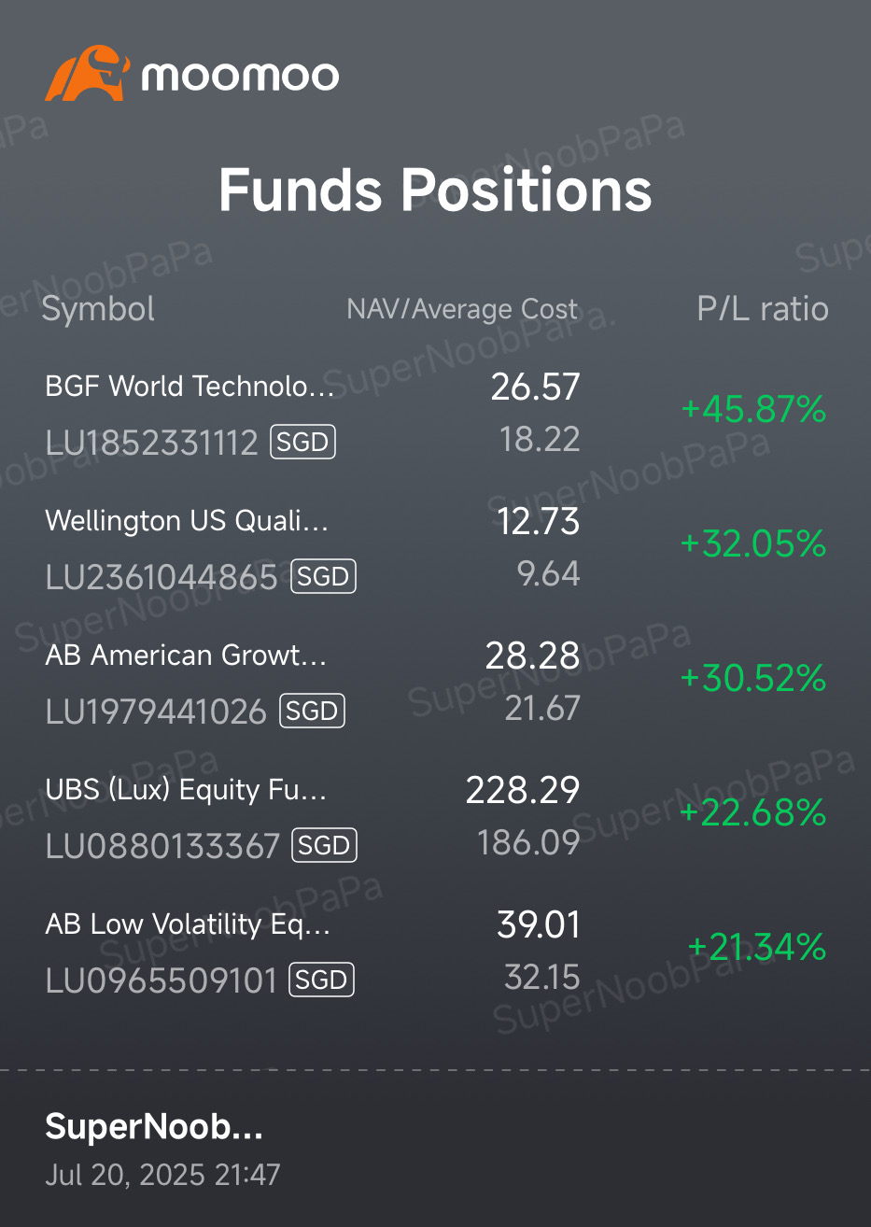Select the ISIN code LU1852331112
The width and height of the screenshot is (871, 1227).
(152, 443)
